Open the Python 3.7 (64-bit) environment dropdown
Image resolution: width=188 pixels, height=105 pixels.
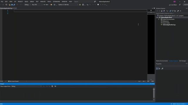coord(68,5)
